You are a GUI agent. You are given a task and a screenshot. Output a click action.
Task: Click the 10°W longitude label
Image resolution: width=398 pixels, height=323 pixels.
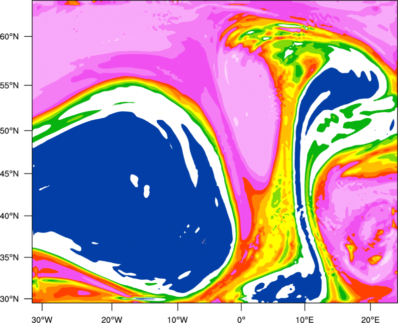(178, 319)
